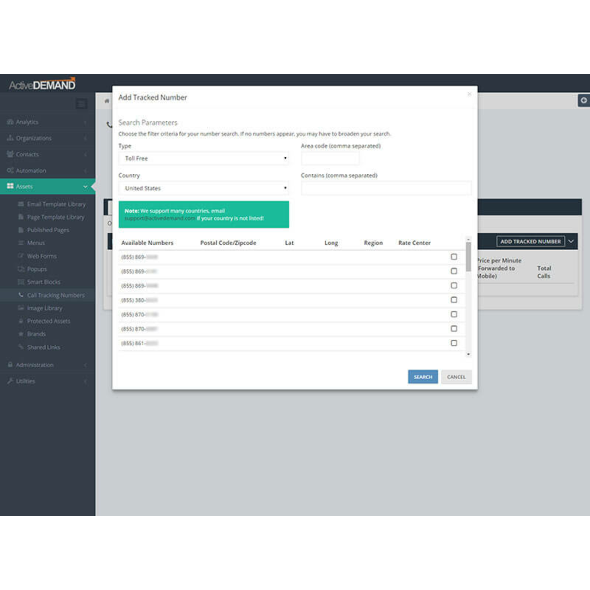
Task: Check the last (855) 861 number checkbox
Action: 454,343
